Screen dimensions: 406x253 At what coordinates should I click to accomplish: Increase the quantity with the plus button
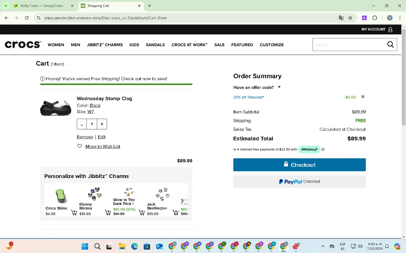[102, 124]
